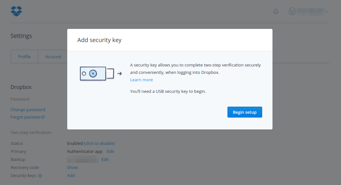Open the Forgot password? link
This screenshot has height=185, width=341.
28,117
